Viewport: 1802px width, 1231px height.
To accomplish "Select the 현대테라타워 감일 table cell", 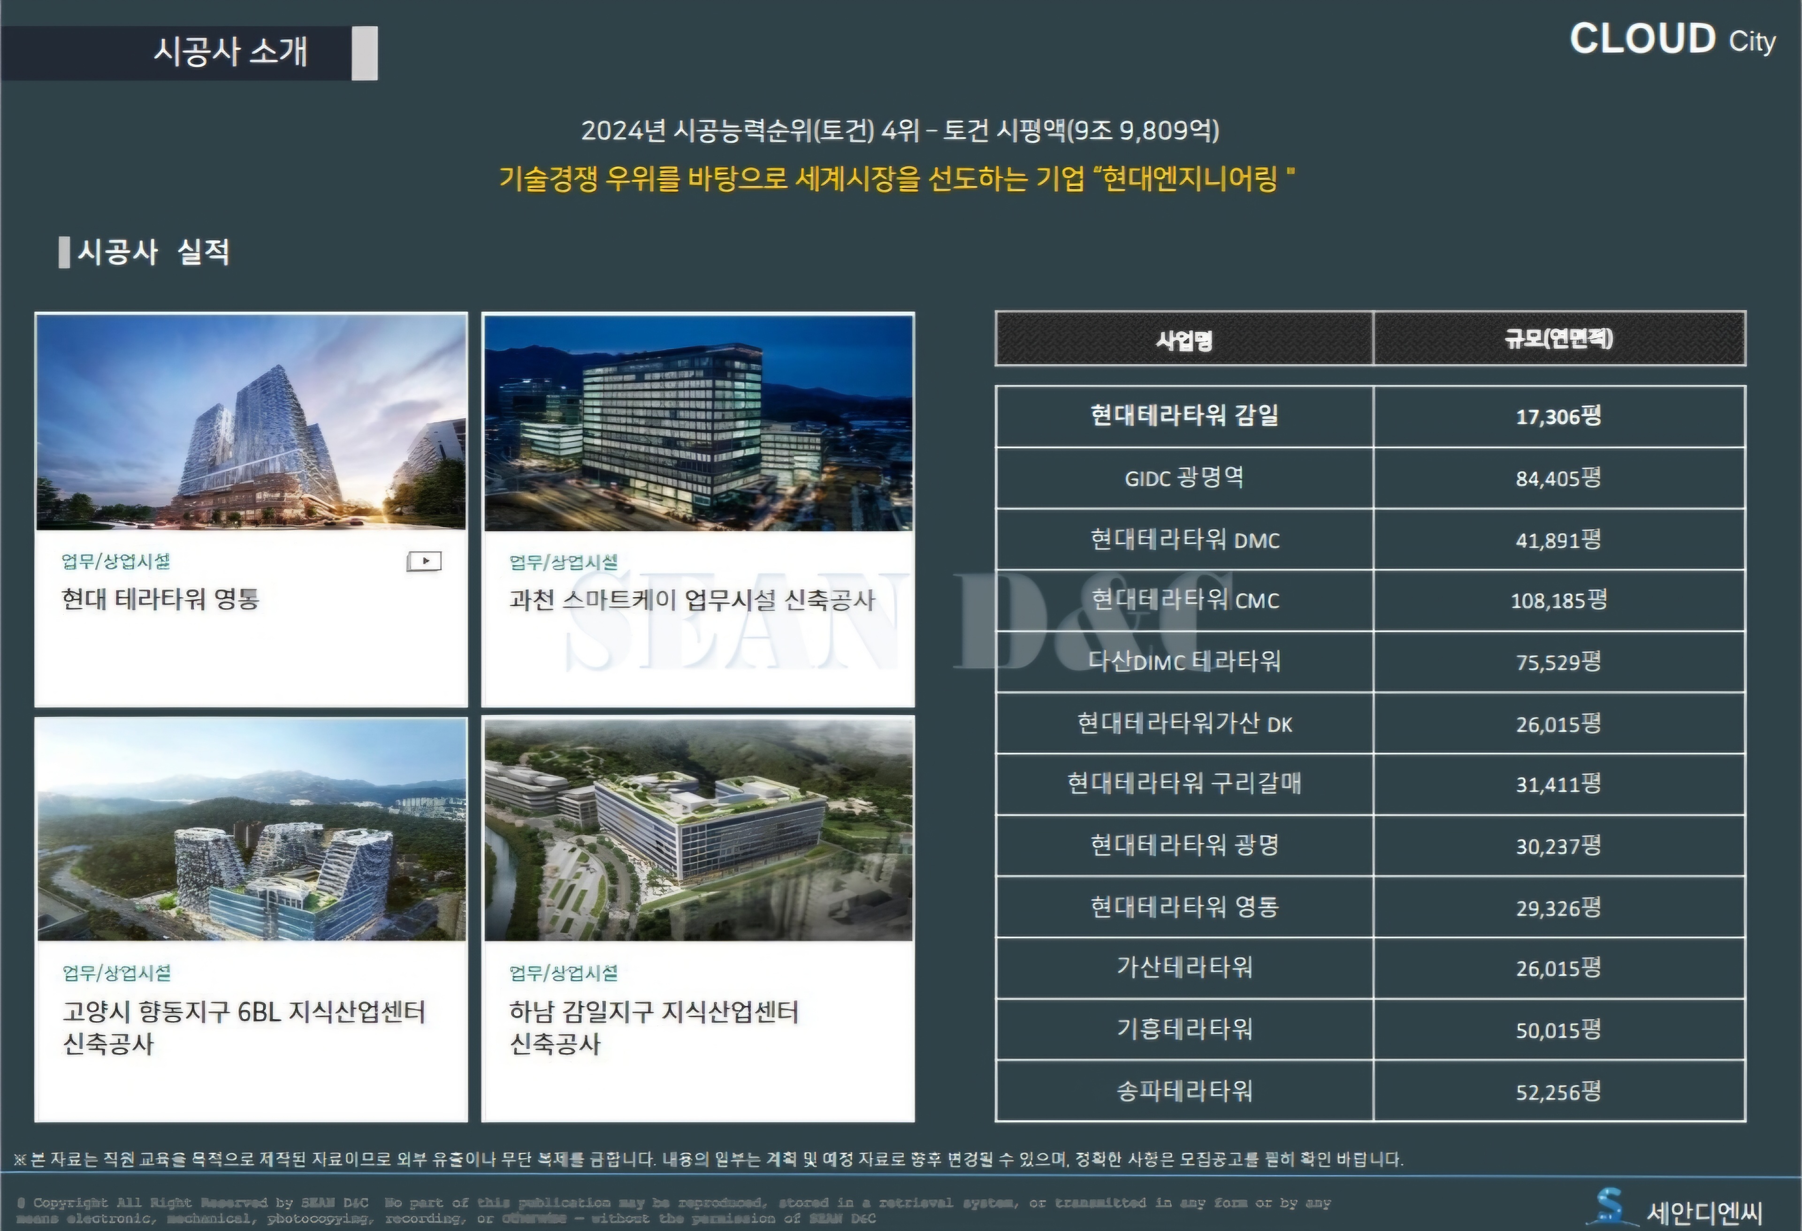I will point(1184,416).
